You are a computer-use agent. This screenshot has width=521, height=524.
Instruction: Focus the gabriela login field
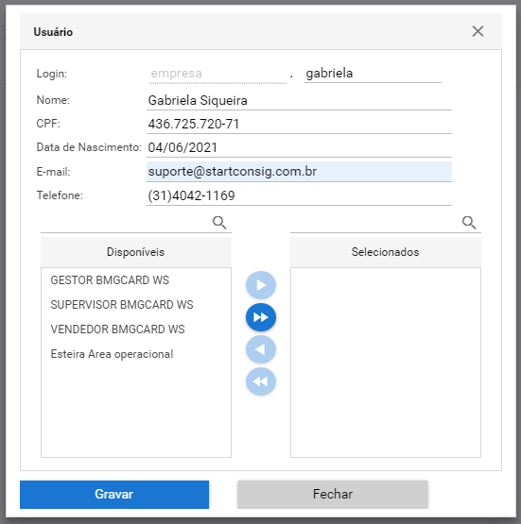pyautogui.click(x=373, y=74)
